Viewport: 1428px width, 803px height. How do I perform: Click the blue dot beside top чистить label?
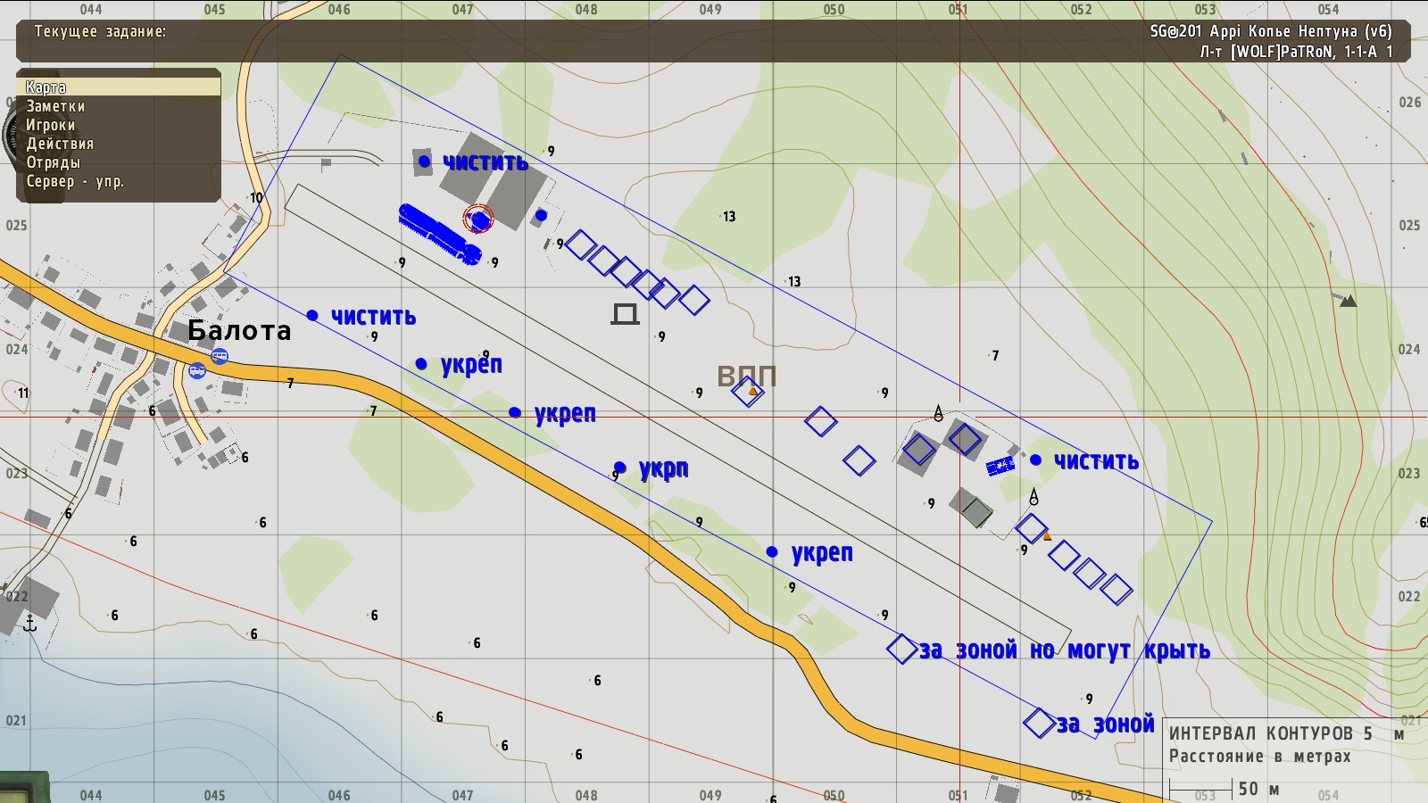424,161
